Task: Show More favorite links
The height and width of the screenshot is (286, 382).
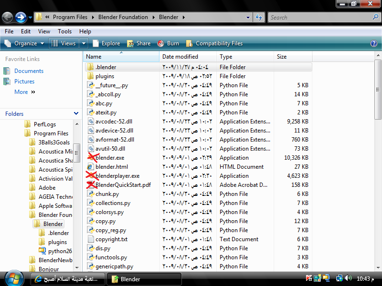Action: [x=25, y=92]
